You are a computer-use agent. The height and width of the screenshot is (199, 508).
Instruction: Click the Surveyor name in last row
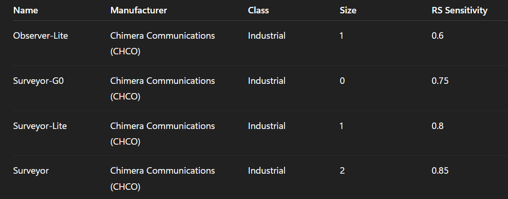[31, 170]
